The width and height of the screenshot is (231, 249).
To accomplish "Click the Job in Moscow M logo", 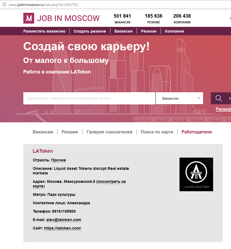I will point(29,18).
